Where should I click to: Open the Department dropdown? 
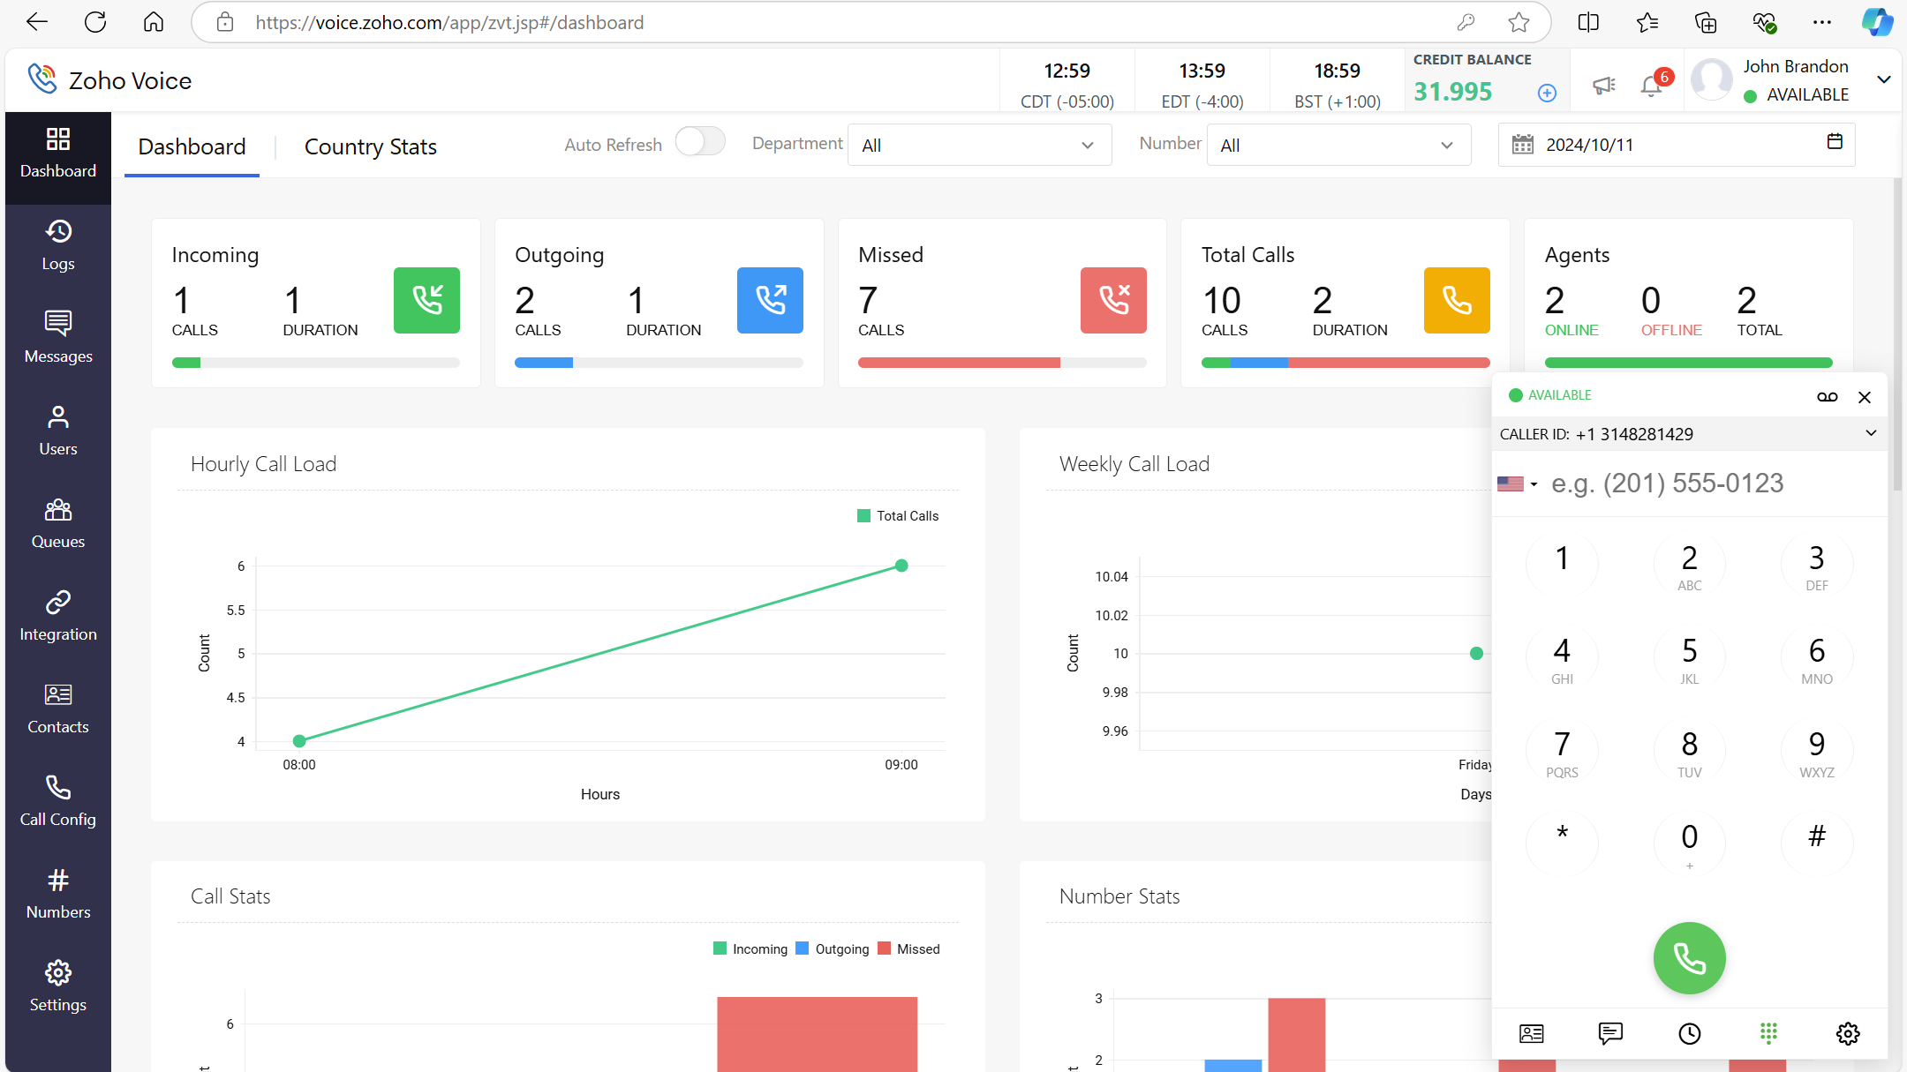click(x=979, y=145)
